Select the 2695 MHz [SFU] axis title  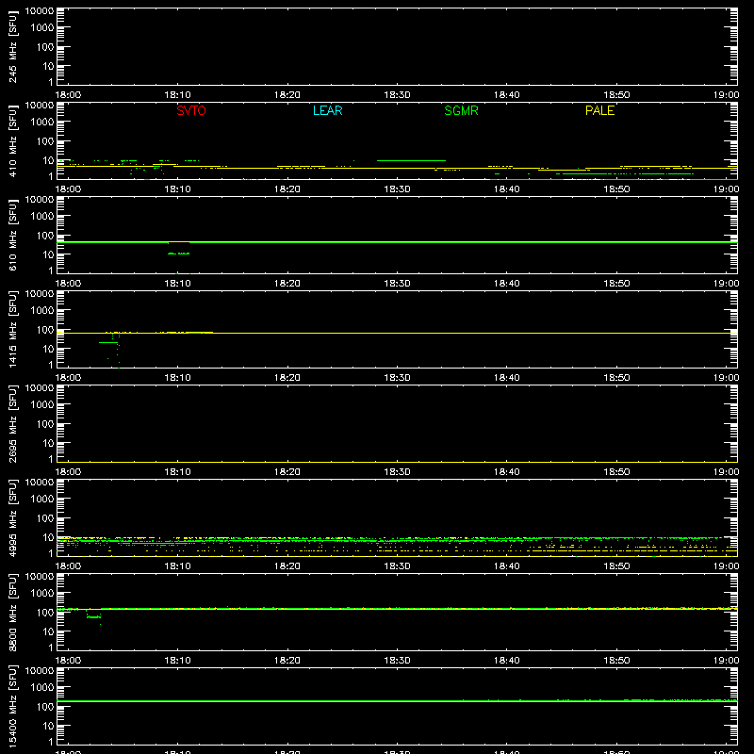(12, 423)
